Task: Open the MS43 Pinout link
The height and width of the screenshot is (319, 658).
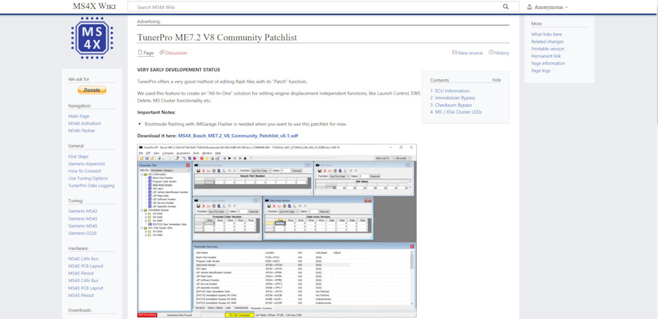Action: pyautogui.click(x=81, y=295)
